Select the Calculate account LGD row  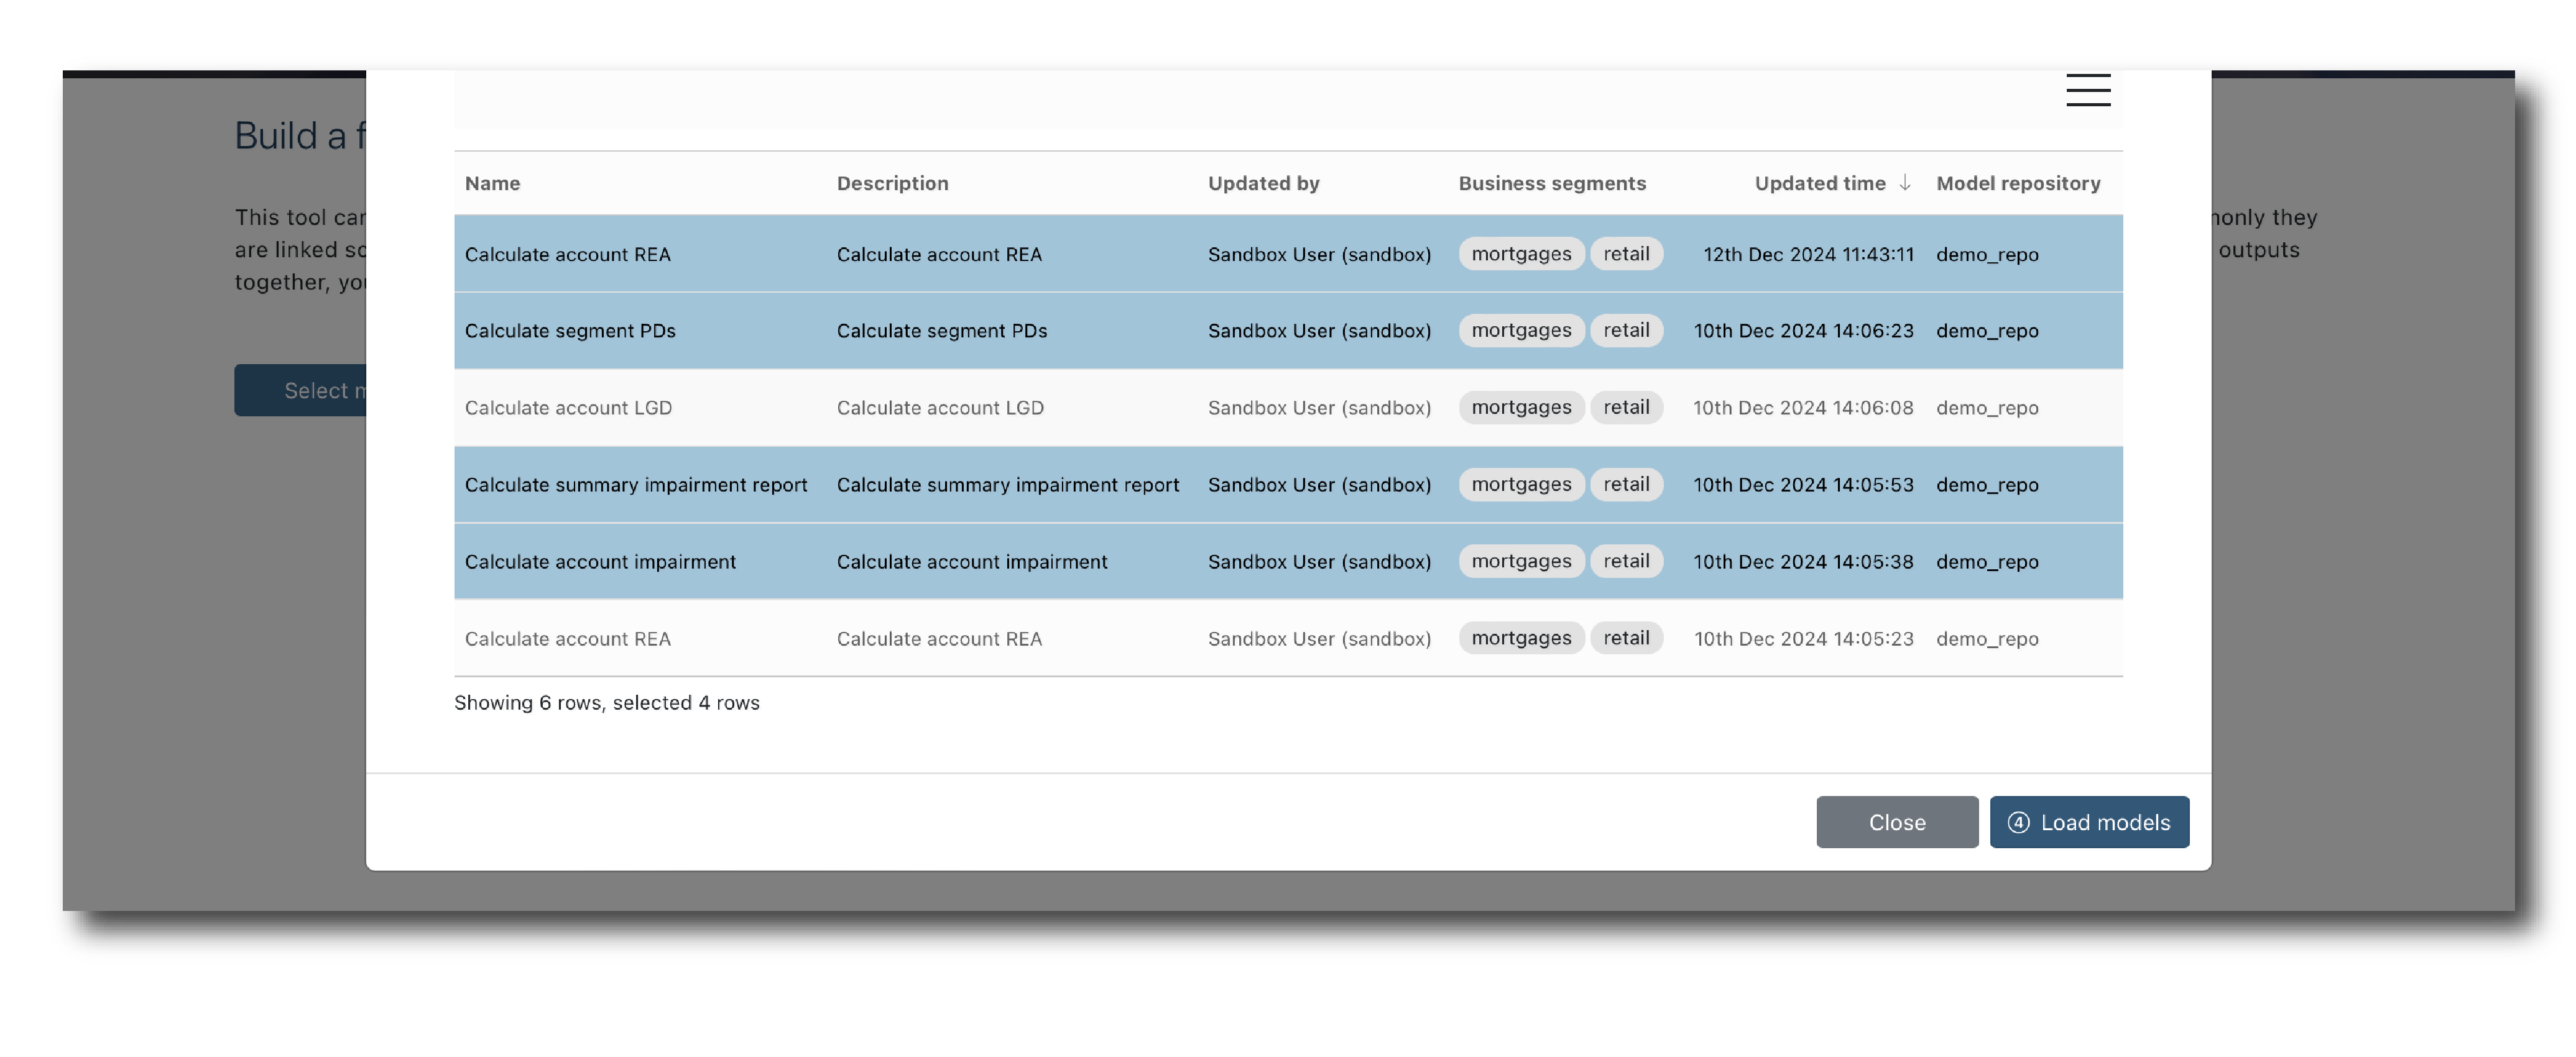[568, 408]
